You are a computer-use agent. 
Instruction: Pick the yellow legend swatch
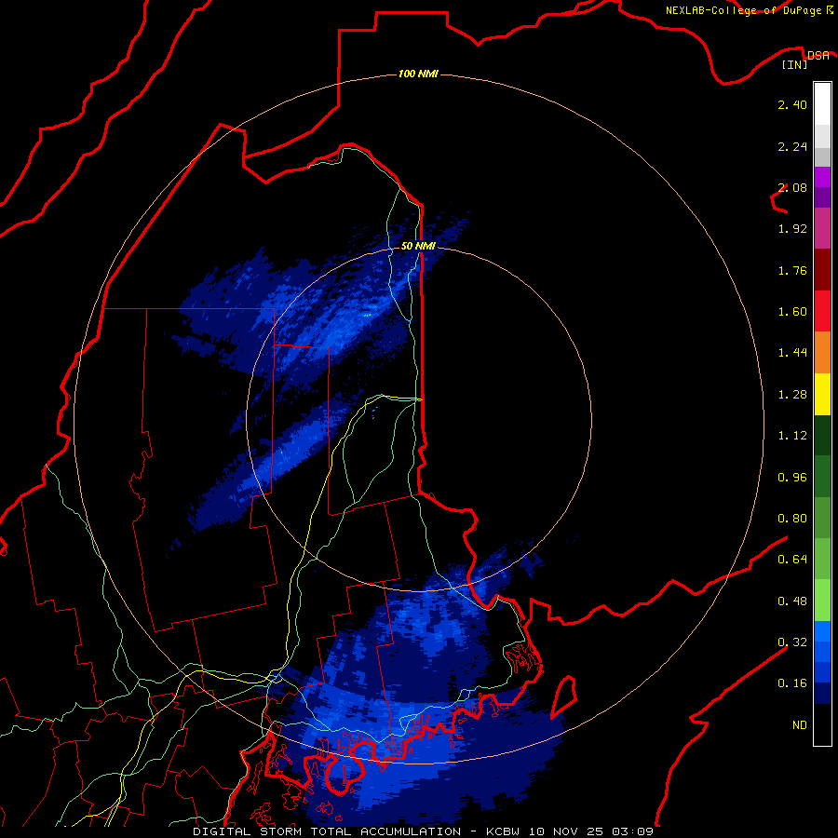pos(822,394)
